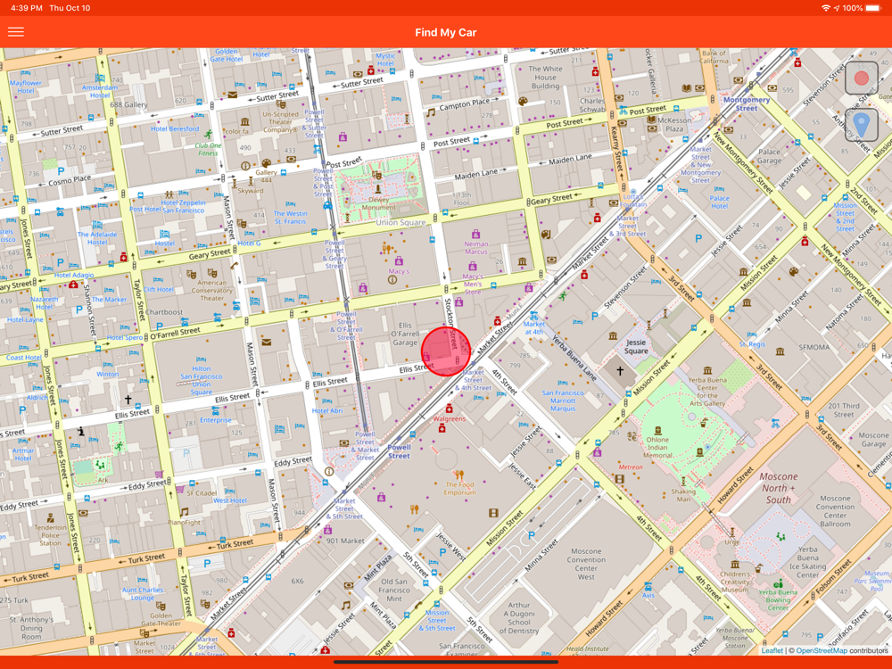Tap the Shaking Man label
Image resolution: width=892 pixels, height=669 pixels.
coord(683,495)
